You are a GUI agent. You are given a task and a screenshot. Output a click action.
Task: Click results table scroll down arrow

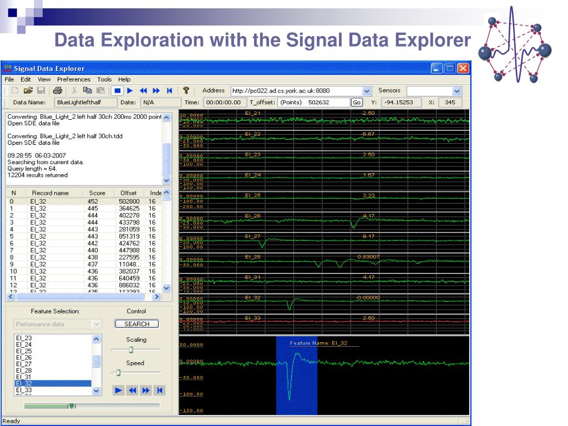[x=166, y=288]
